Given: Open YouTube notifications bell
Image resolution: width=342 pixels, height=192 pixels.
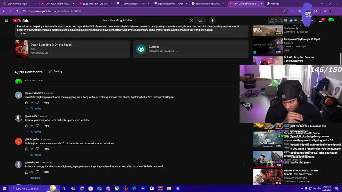Looking at the screenshot, I should 321,20.
